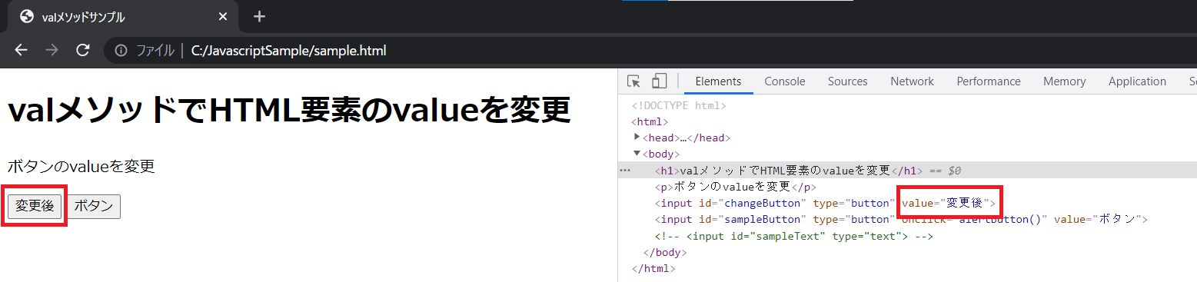Select the h1 element line in DOM tree

[907, 171]
